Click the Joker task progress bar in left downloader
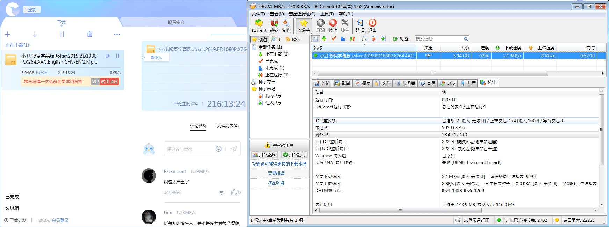The height and width of the screenshot is (227, 609). 71,68
